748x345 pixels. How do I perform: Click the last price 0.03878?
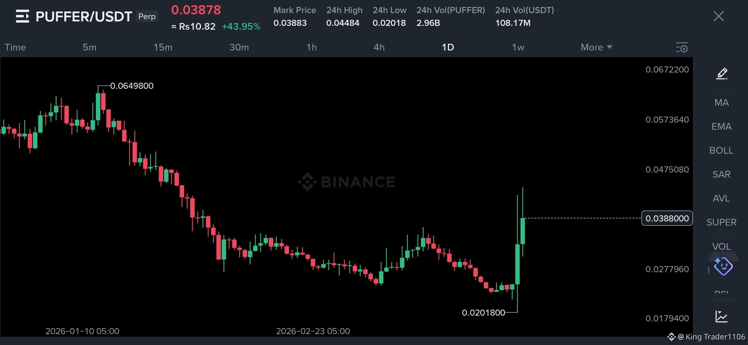tap(196, 10)
